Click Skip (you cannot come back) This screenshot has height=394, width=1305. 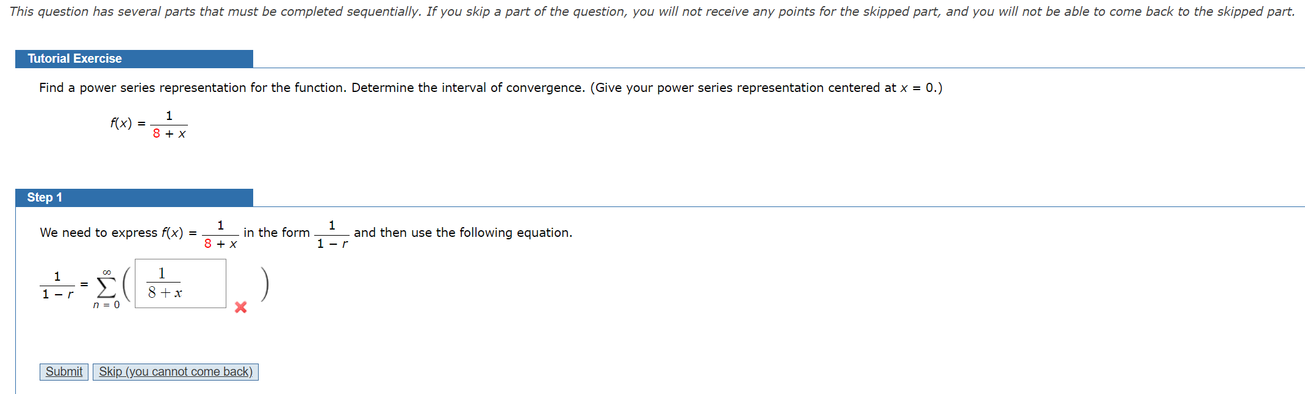(175, 371)
